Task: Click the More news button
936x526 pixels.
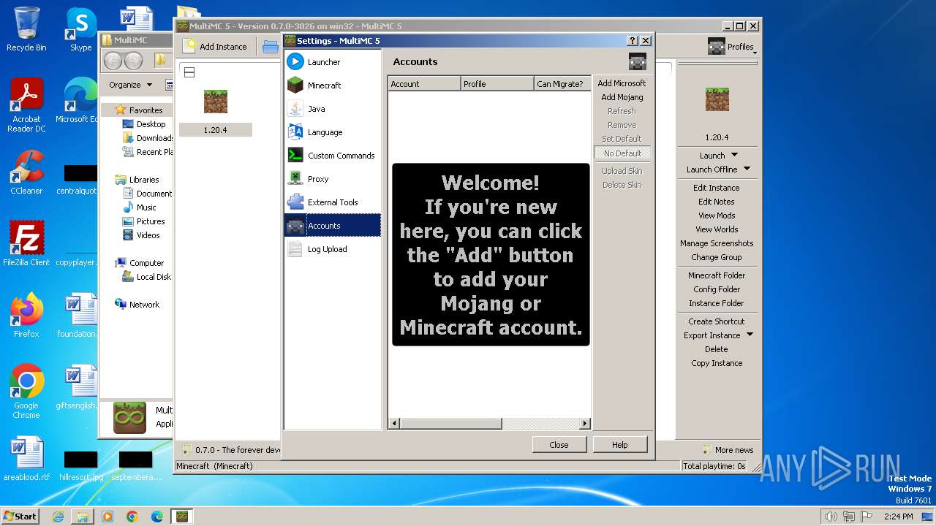Action: point(727,450)
